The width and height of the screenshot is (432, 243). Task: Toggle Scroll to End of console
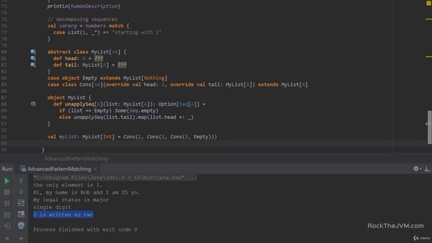click(21, 215)
